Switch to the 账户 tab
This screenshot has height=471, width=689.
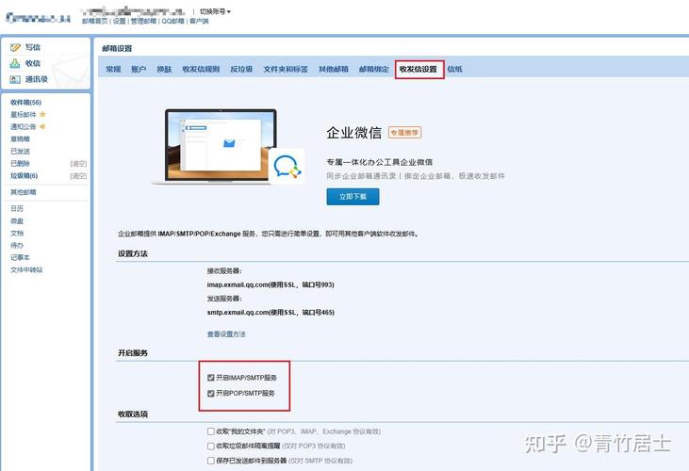139,69
